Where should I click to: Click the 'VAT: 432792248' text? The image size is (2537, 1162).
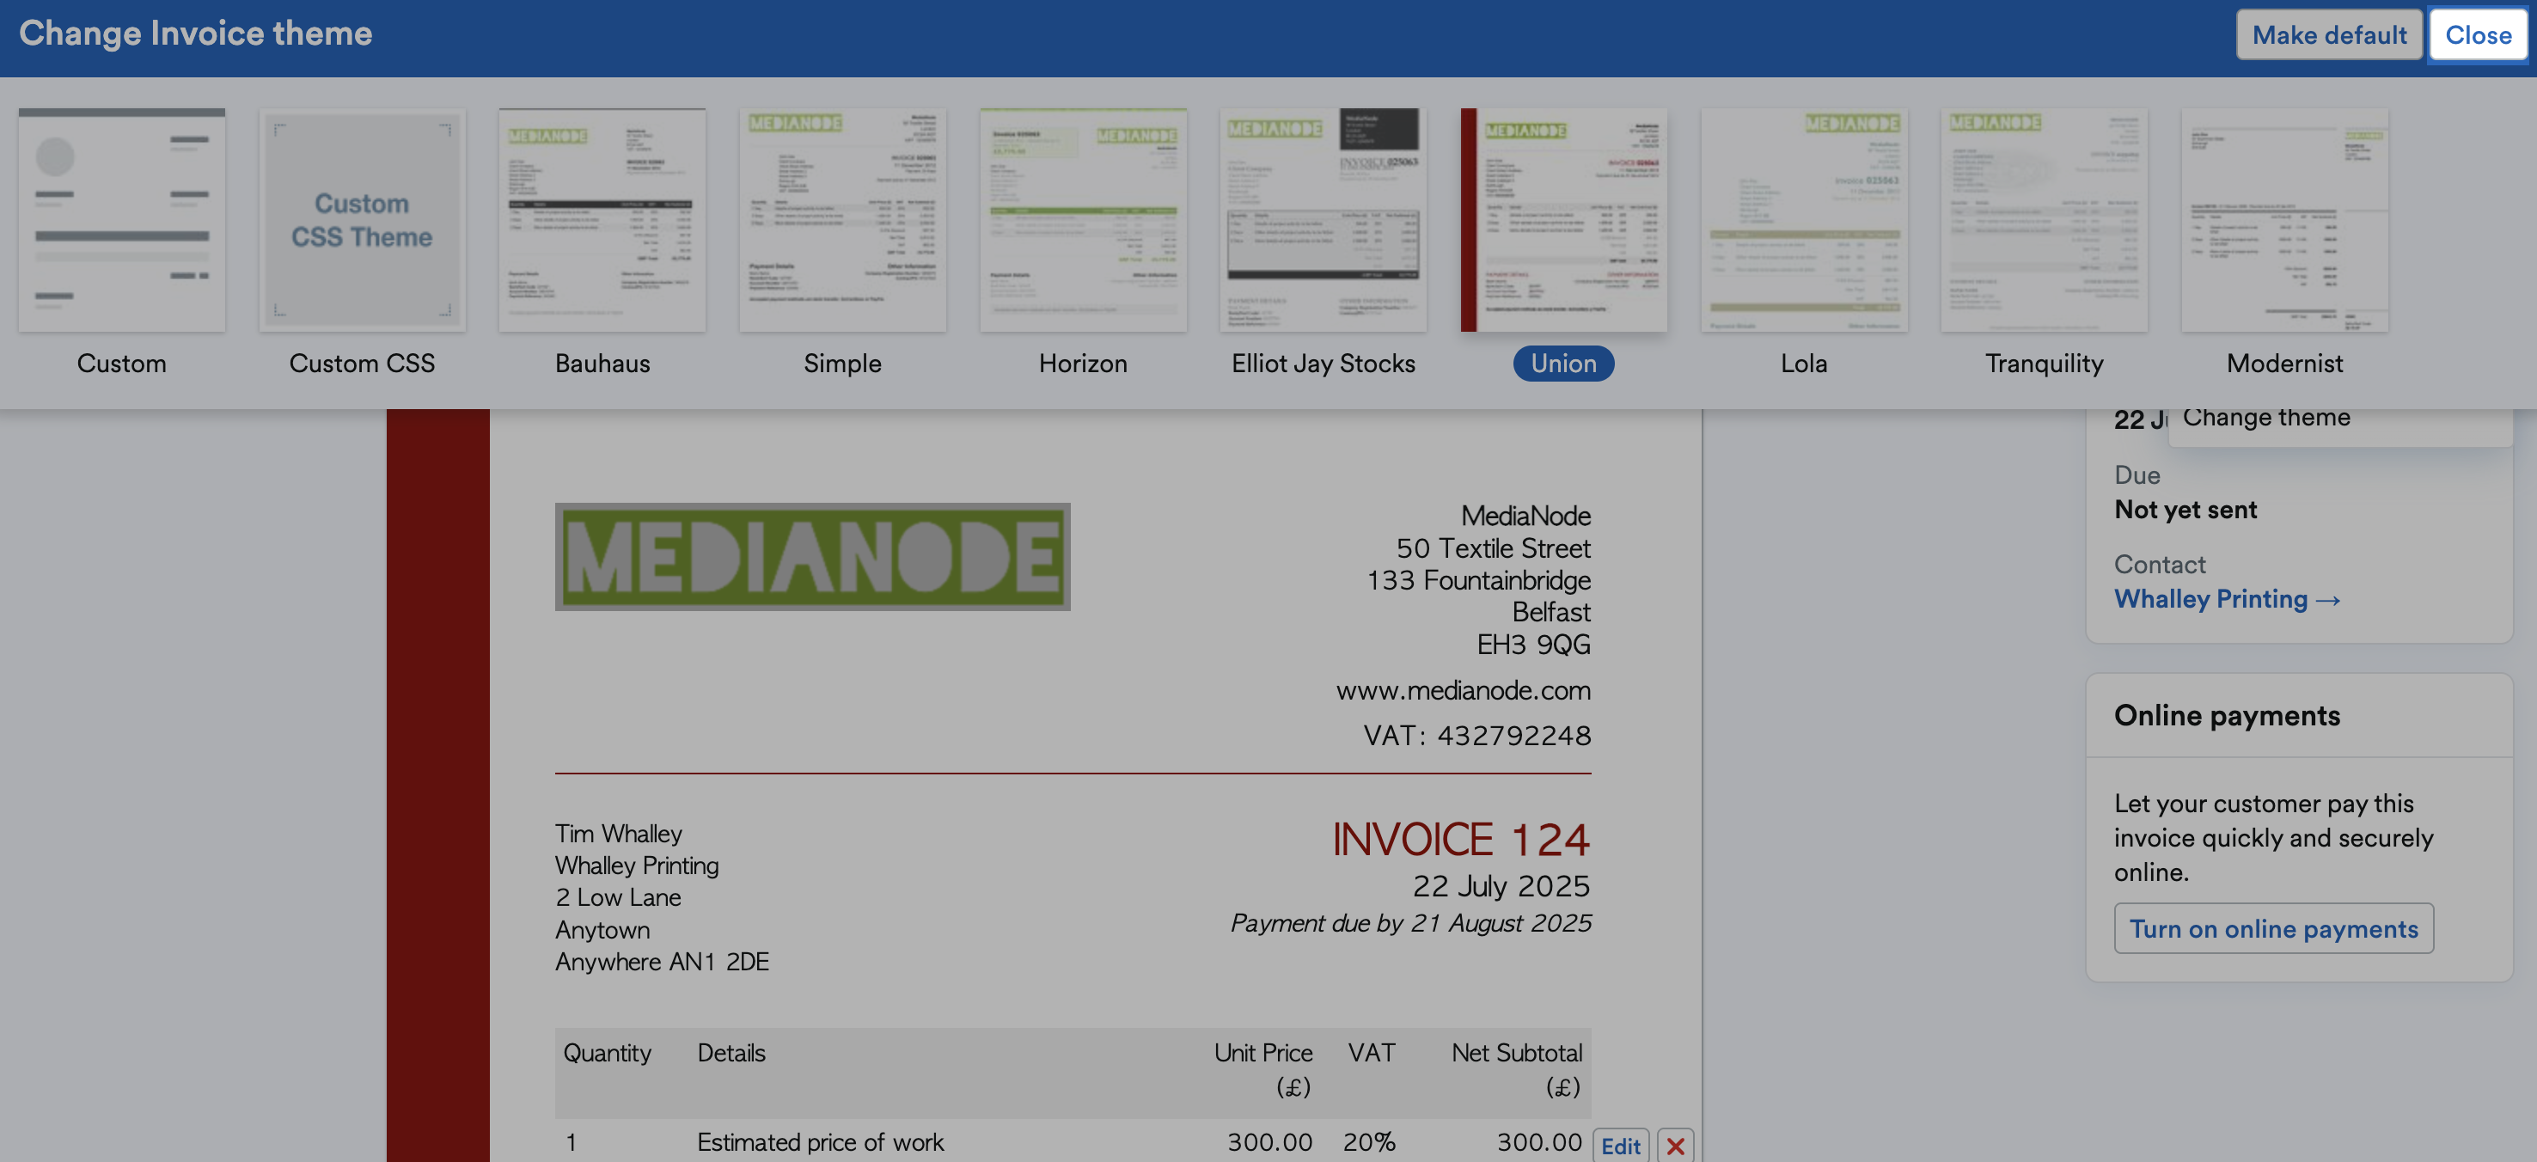pyautogui.click(x=1476, y=735)
